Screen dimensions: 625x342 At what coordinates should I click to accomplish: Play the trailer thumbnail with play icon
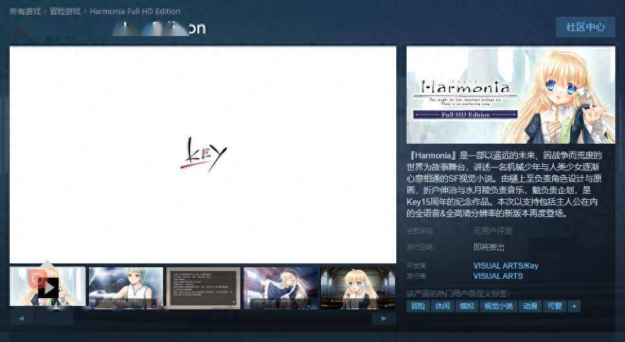[48, 288]
